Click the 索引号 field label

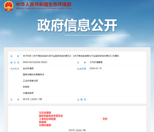[15, 62]
